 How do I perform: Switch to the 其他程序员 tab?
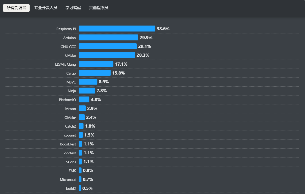click(99, 8)
